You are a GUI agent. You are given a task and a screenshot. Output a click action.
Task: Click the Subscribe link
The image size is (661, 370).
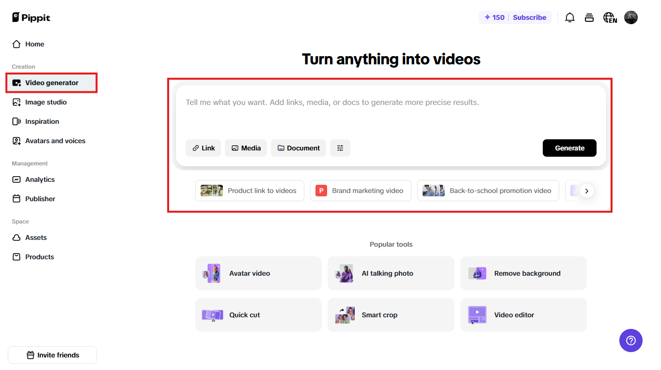point(530,17)
